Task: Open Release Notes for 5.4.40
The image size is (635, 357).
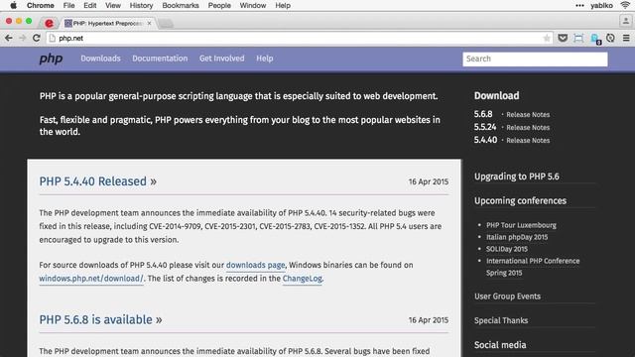Action: (528, 141)
